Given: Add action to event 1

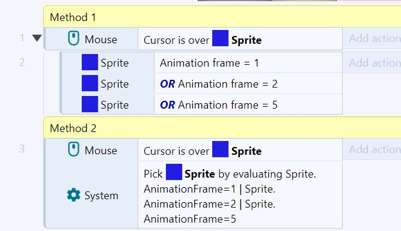Looking at the screenshot, I should pyautogui.click(x=372, y=38).
